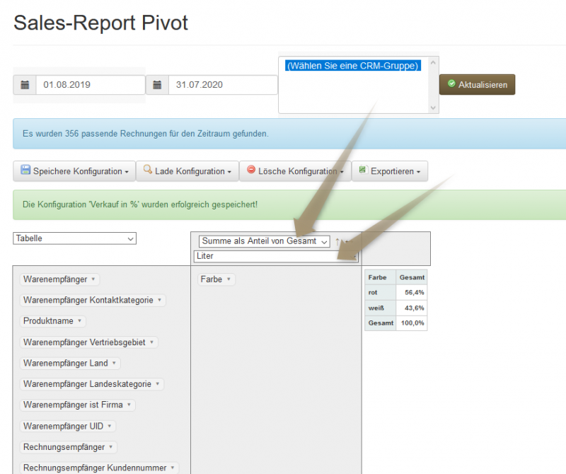The height and width of the screenshot is (474, 566).
Task: Select the Warenempfänger Land field
Action: point(70,364)
